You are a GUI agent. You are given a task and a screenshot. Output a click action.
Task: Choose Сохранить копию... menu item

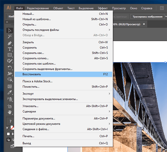pos(64,58)
